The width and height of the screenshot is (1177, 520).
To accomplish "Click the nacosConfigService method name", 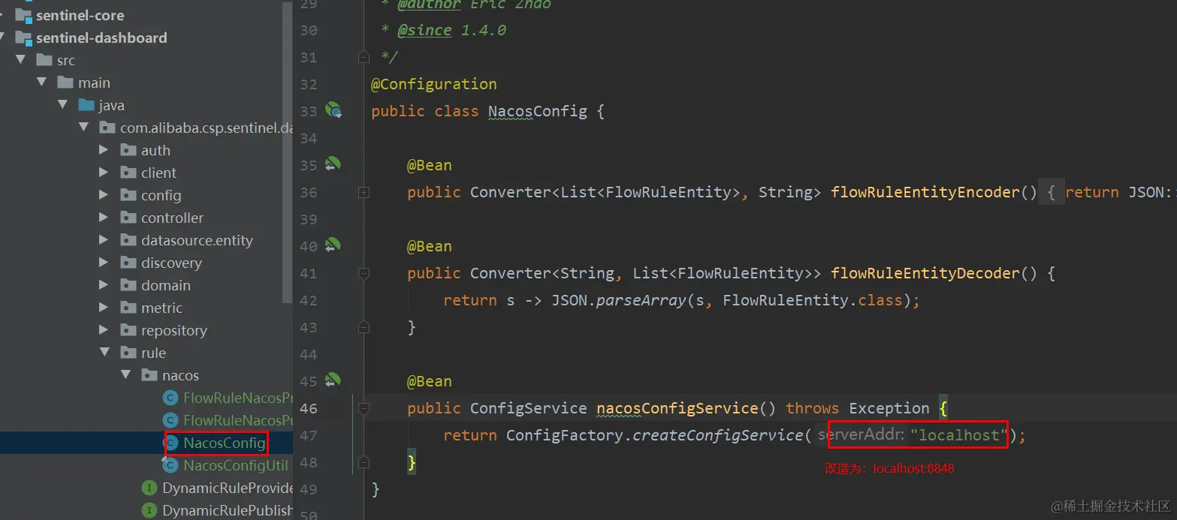I will [678, 408].
